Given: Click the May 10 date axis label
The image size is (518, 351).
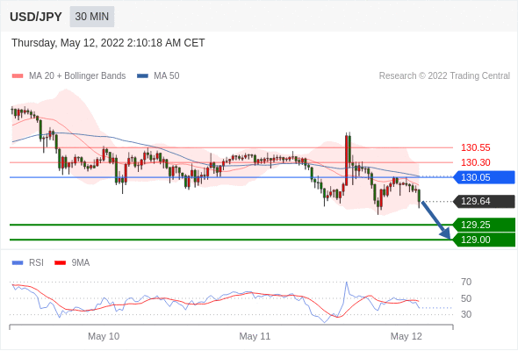Looking at the screenshot, I should pos(104,336).
